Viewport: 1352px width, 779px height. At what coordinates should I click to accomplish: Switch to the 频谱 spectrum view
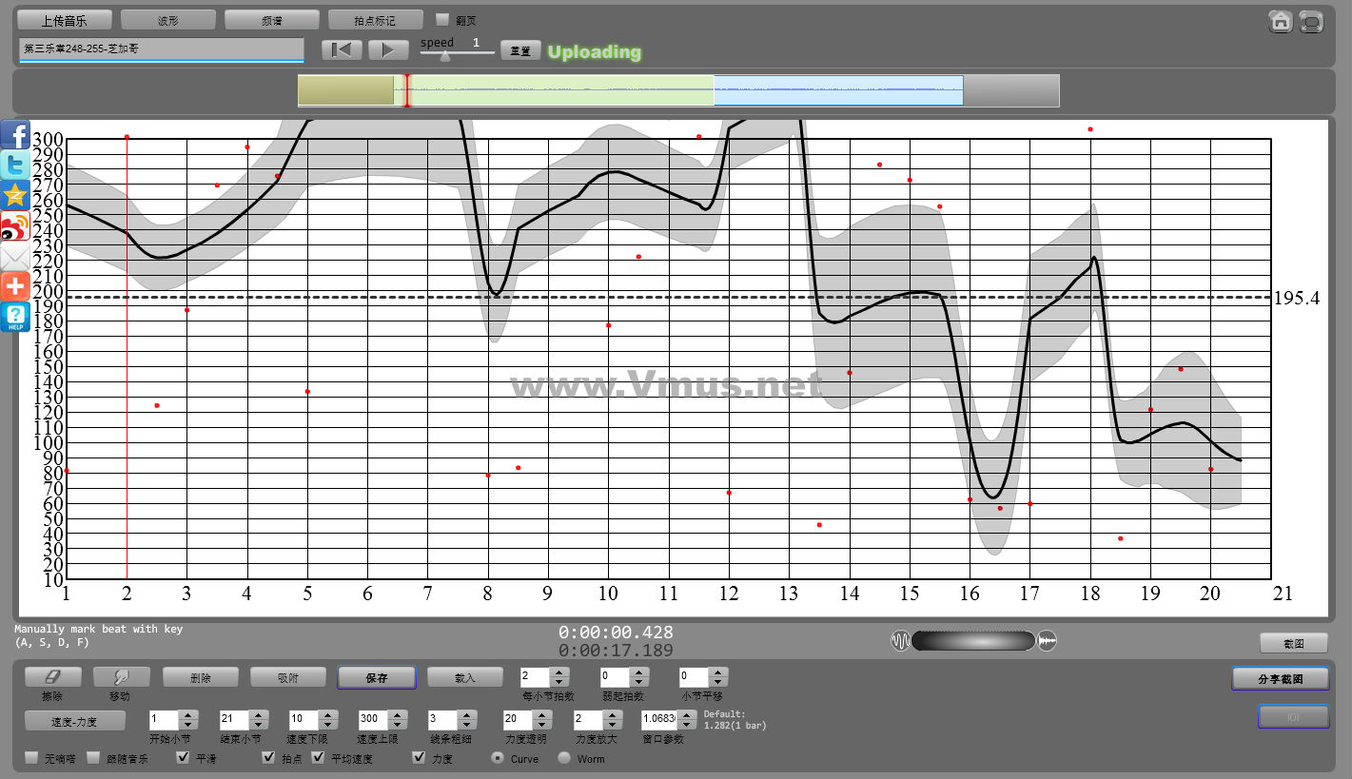click(272, 20)
